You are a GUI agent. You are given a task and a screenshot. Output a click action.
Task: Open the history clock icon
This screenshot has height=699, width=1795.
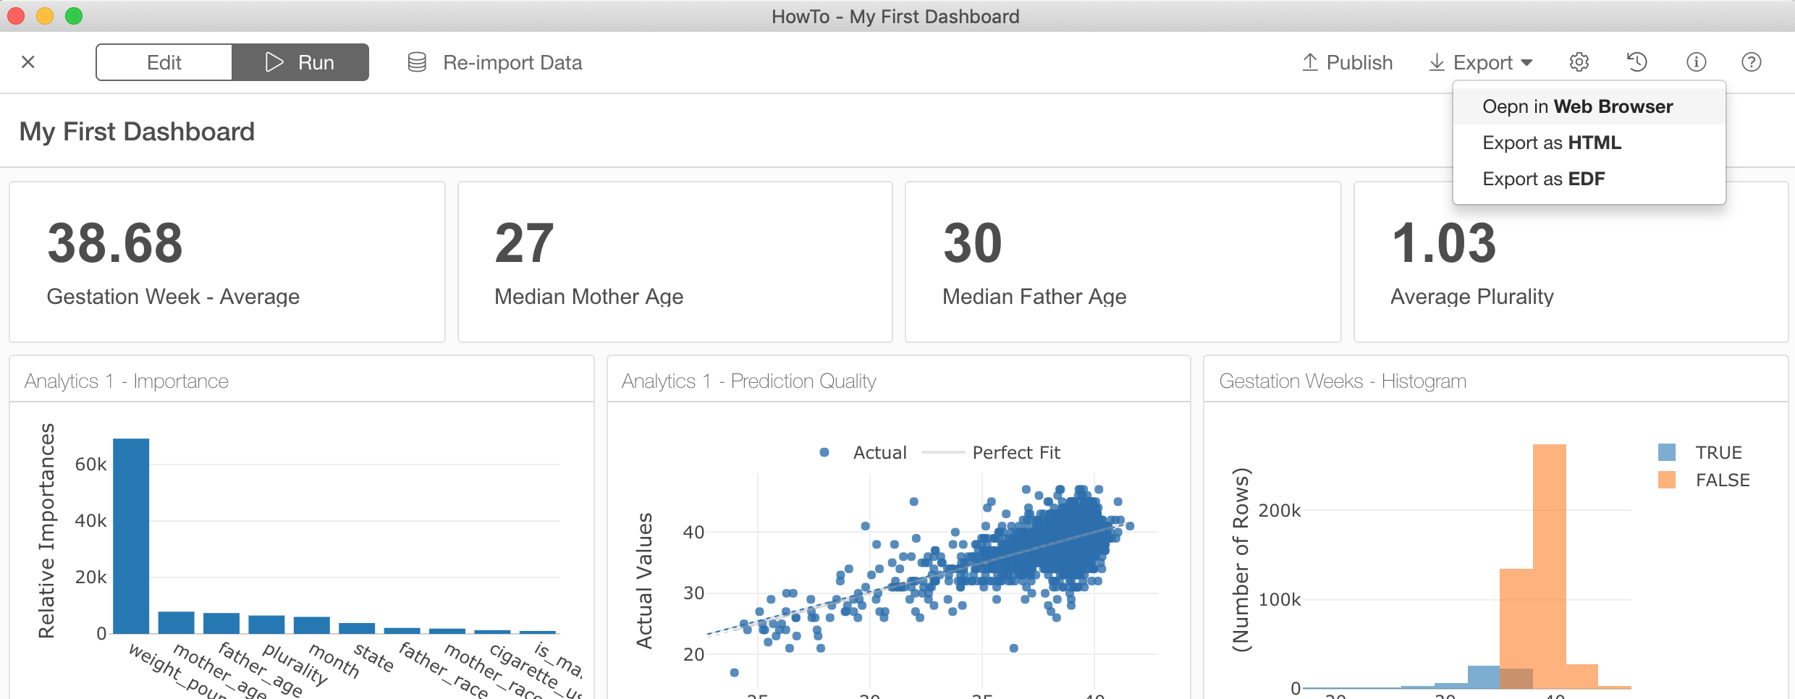(x=1637, y=62)
